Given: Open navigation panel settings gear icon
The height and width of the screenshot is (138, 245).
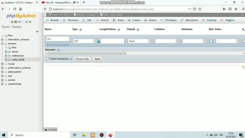Looking at the screenshot, I should click(x=26, y=22).
